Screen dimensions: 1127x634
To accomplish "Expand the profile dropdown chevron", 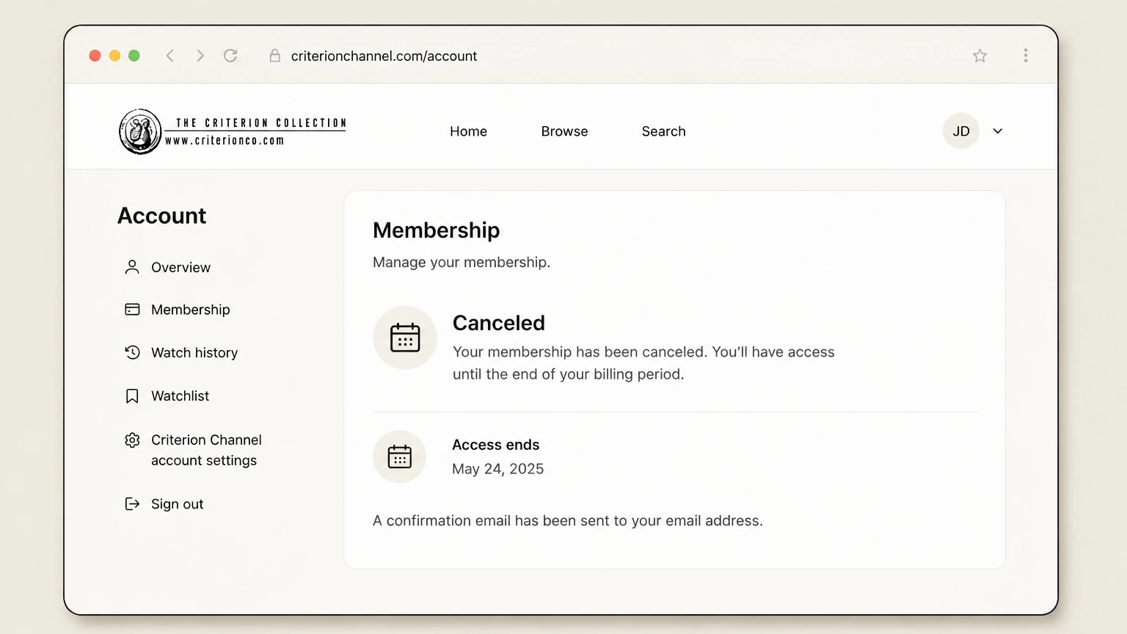I will [x=998, y=131].
